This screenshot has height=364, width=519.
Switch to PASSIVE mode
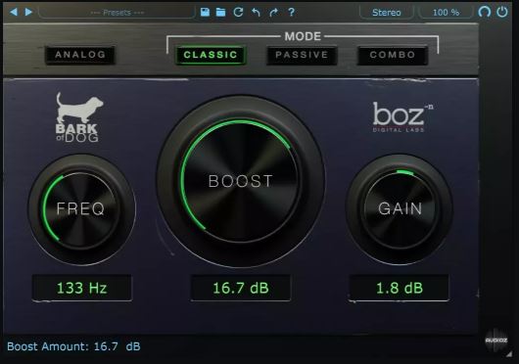coord(302,55)
